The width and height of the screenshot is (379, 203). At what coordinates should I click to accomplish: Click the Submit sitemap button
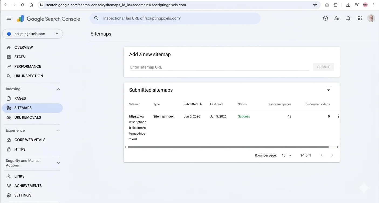pyautogui.click(x=323, y=67)
